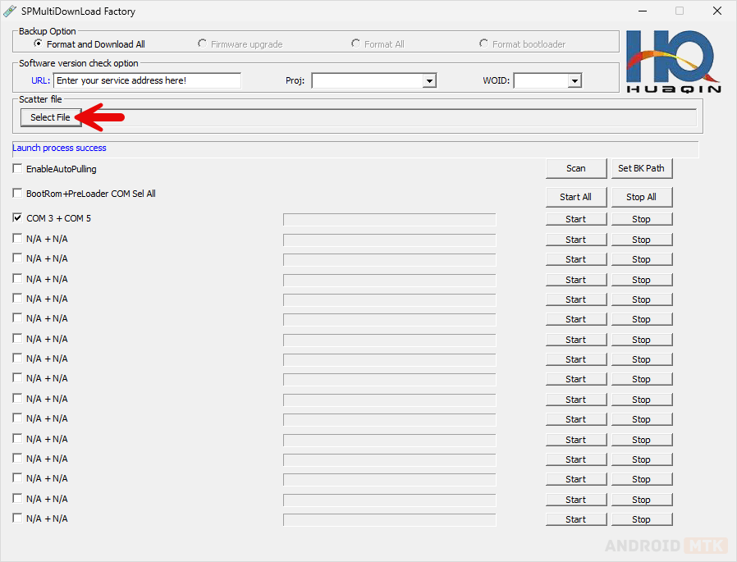This screenshot has height=562, width=737.
Task: Toggle BootRom+PreLoader COM Sel All checkbox
Action: click(18, 194)
